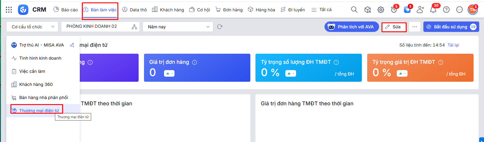Open the Báo cáo tab
This screenshot has width=484, height=142.
click(65, 10)
